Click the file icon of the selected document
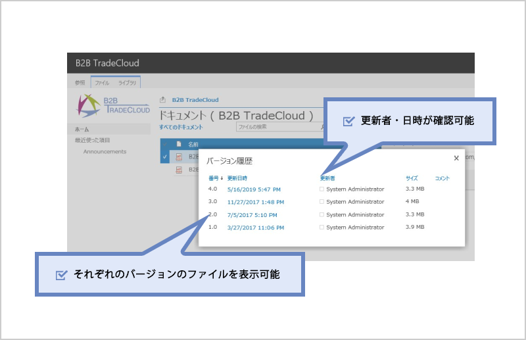This screenshot has height=340, width=526. click(x=178, y=157)
